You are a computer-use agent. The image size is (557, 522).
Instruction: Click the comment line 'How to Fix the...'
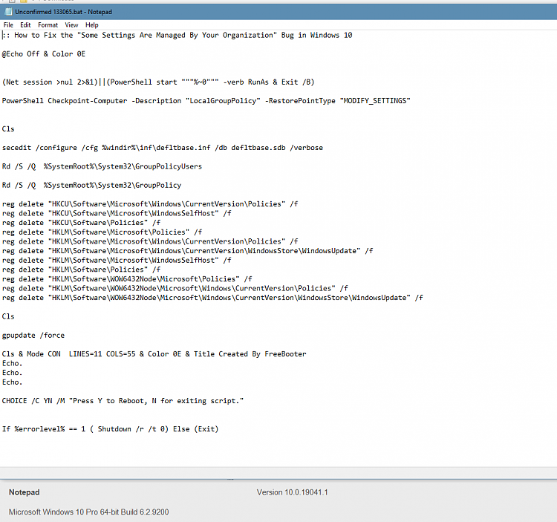tap(177, 35)
